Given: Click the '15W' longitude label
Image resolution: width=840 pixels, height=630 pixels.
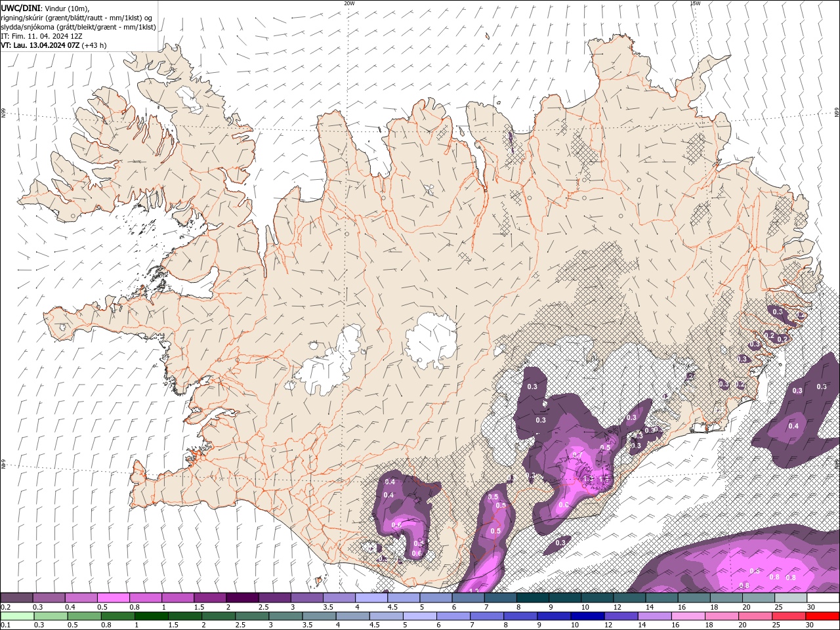Looking at the screenshot, I should (695, 3).
